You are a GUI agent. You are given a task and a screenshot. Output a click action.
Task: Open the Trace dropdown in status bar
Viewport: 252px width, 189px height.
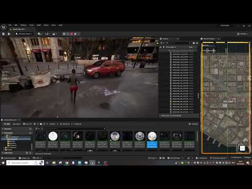153,158
